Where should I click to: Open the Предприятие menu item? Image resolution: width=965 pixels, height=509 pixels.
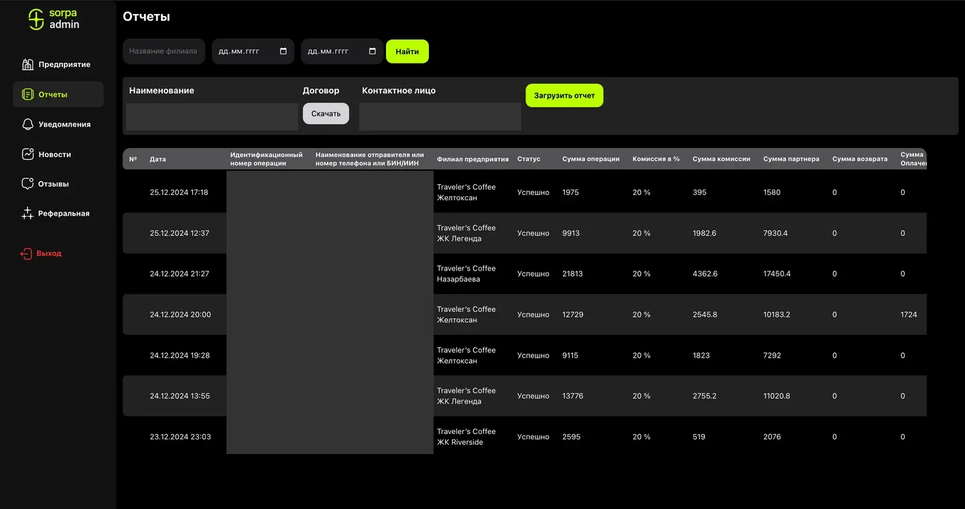(x=58, y=64)
